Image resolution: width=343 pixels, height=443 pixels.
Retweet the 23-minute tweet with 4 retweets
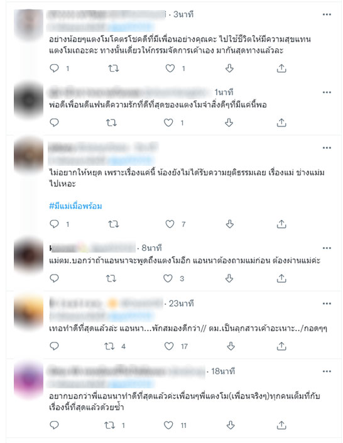pos(110,346)
